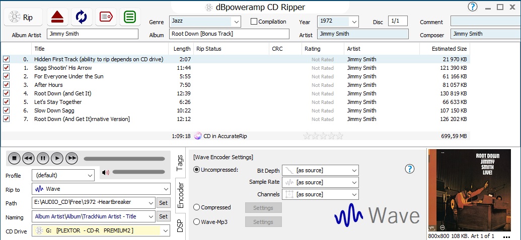Uncheck Sagg Shootin' His Arrow checkbox
The image size is (521, 240).
(7, 68)
